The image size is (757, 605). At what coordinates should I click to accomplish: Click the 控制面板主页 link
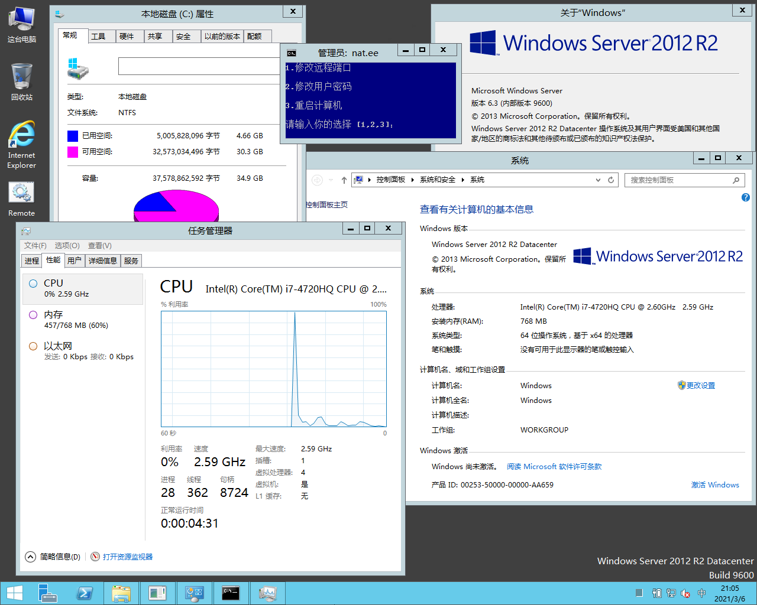click(x=327, y=204)
